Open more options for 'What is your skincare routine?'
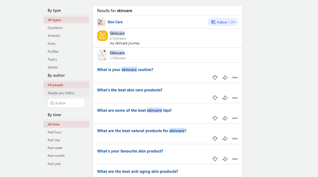Screen dimensions: 318x177 235,78
